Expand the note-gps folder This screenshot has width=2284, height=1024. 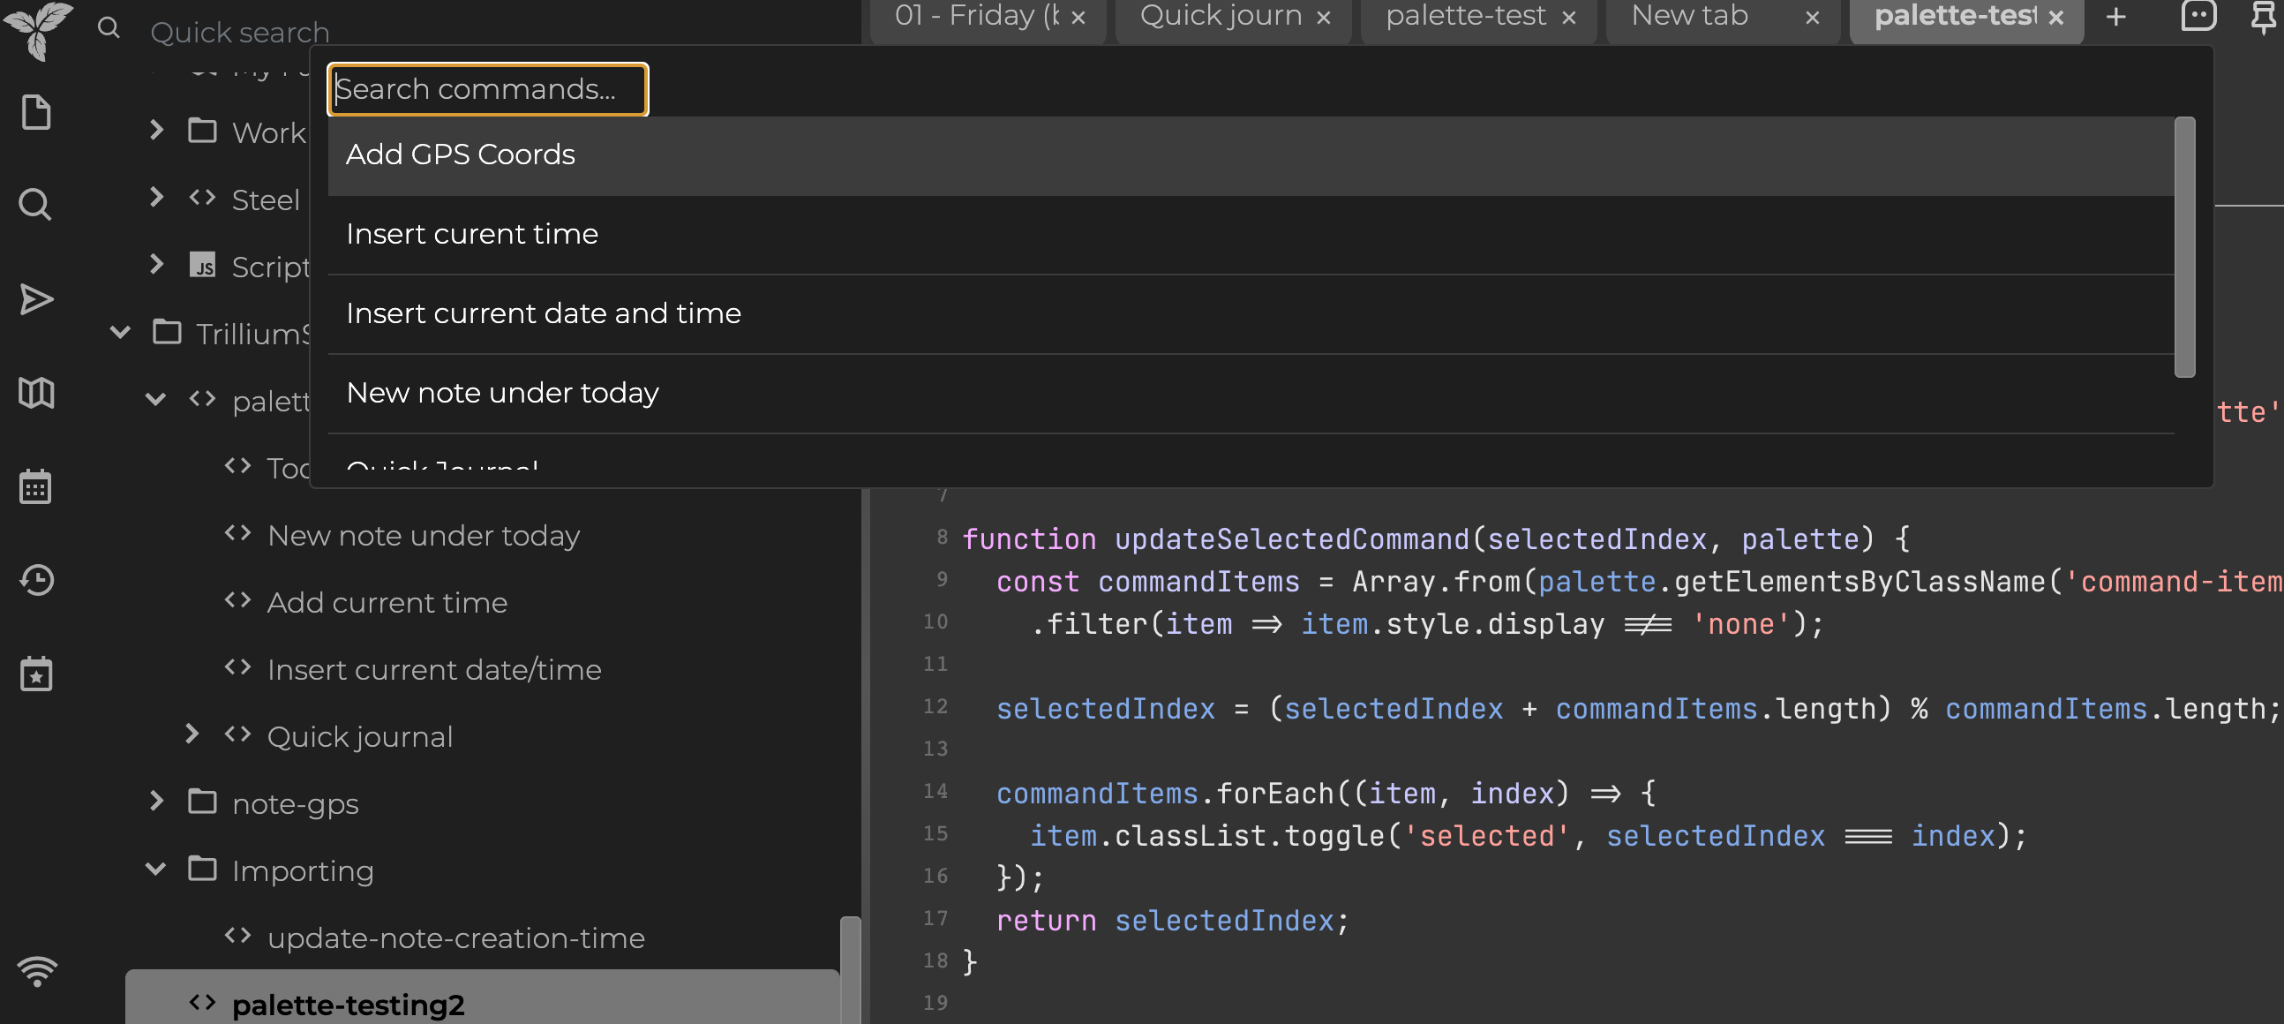(x=156, y=802)
